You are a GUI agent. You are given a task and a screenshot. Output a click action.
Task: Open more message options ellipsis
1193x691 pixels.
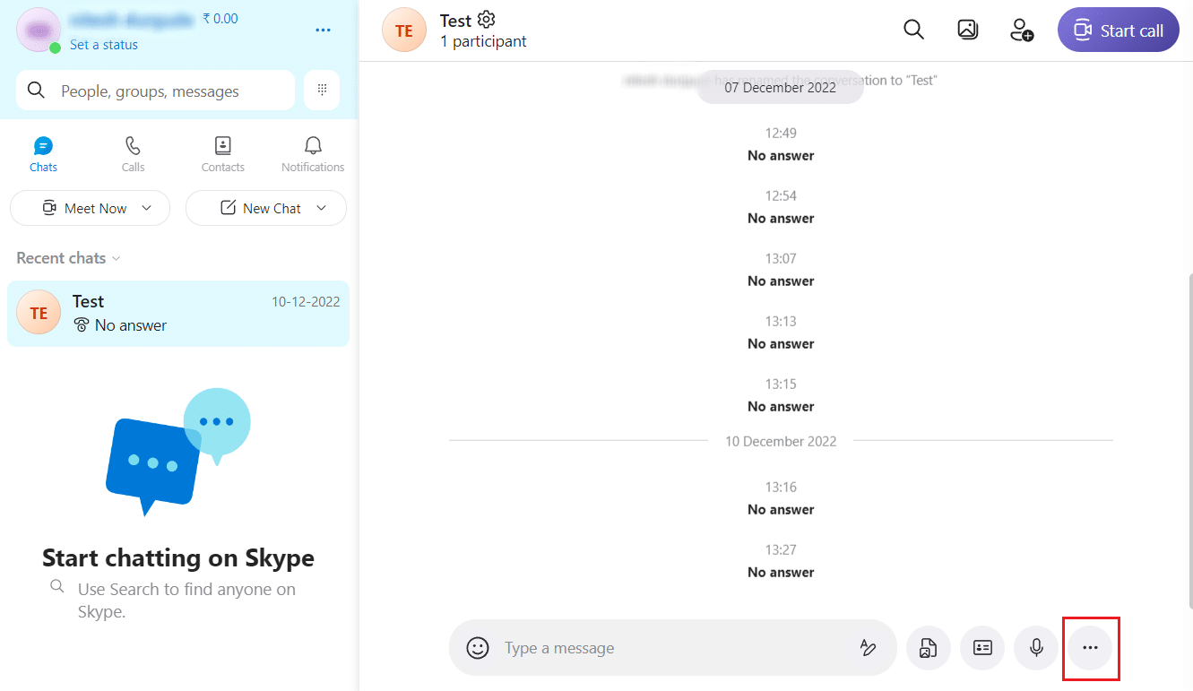tap(1090, 647)
